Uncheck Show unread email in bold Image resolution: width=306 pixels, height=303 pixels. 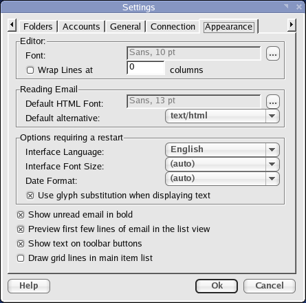point(21,215)
